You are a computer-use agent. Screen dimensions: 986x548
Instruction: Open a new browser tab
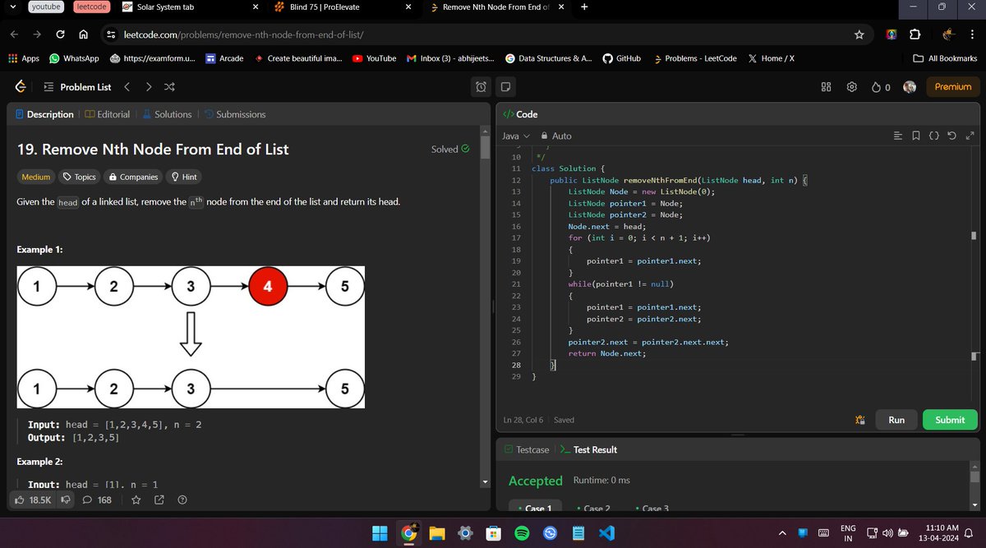(584, 7)
